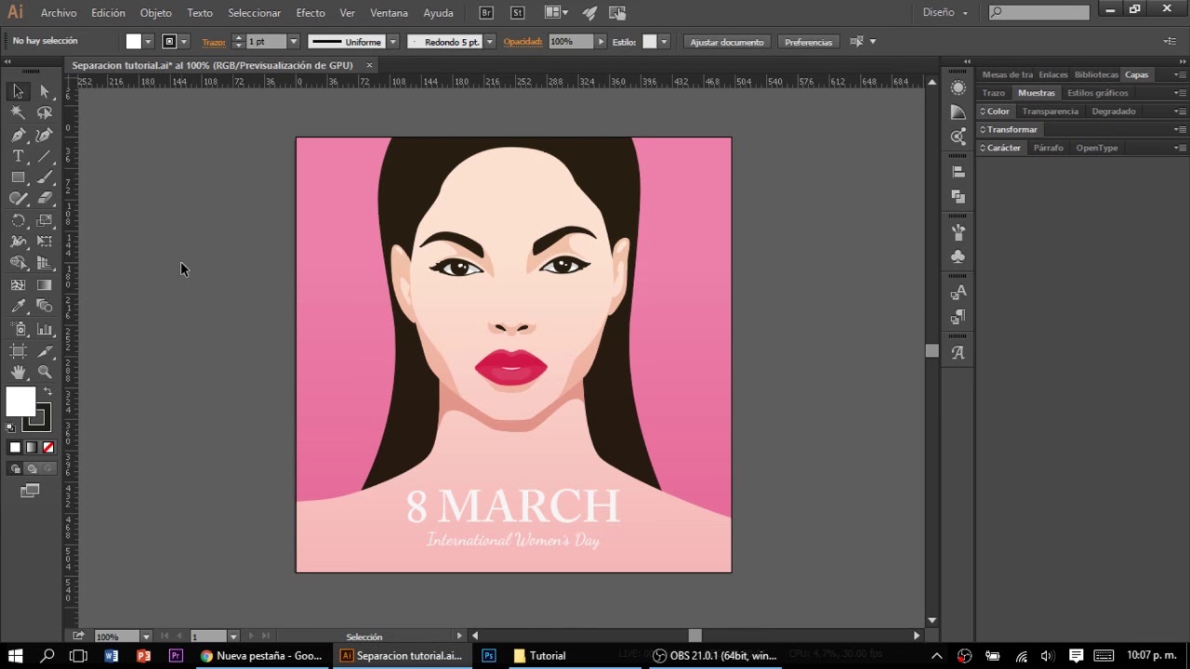
Task: Open the Symbols panel club icon
Action: point(959,256)
